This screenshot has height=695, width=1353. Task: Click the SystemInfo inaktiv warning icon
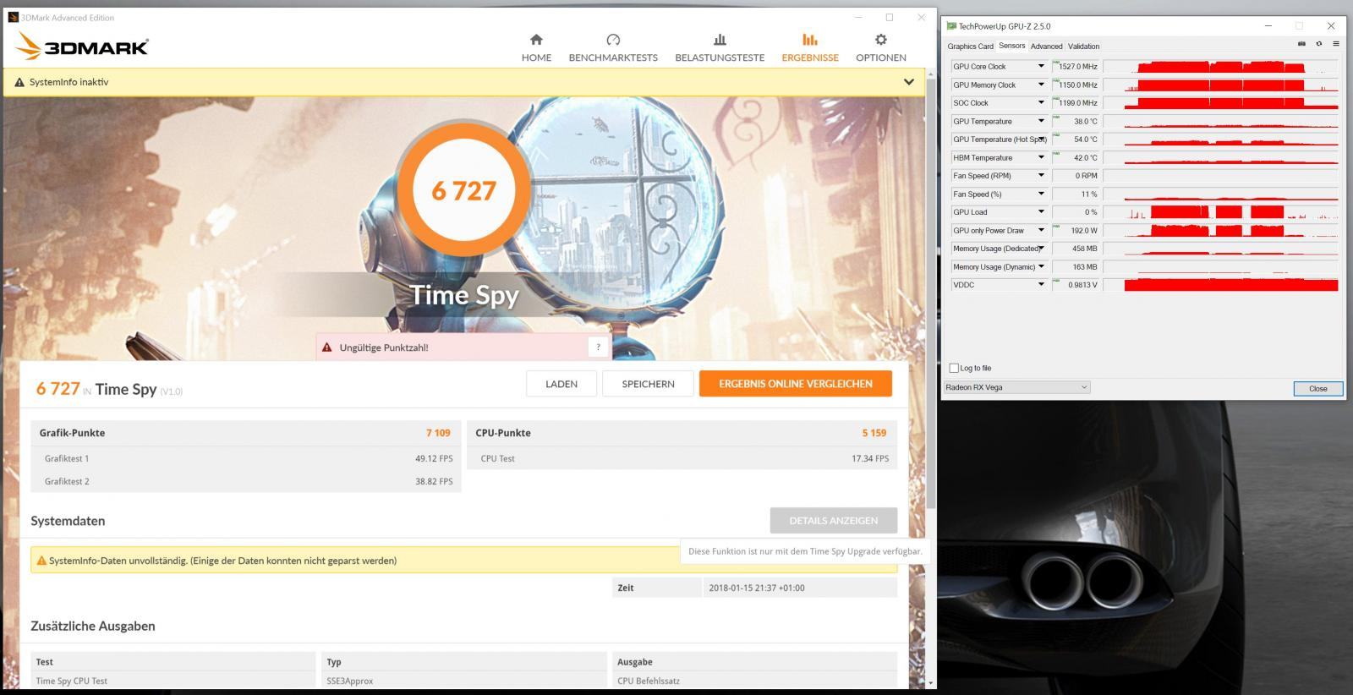(x=19, y=82)
